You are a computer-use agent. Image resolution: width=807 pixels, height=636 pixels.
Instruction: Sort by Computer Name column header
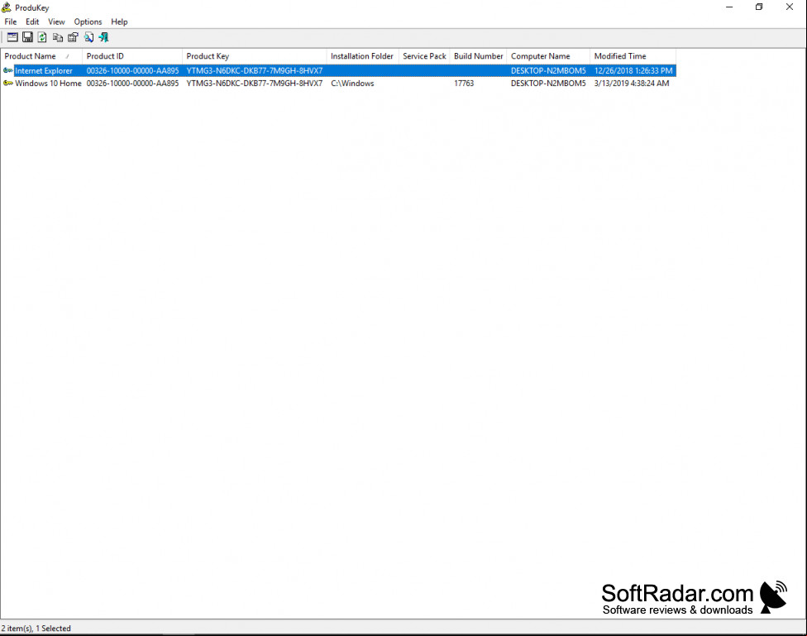pos(548,56)
